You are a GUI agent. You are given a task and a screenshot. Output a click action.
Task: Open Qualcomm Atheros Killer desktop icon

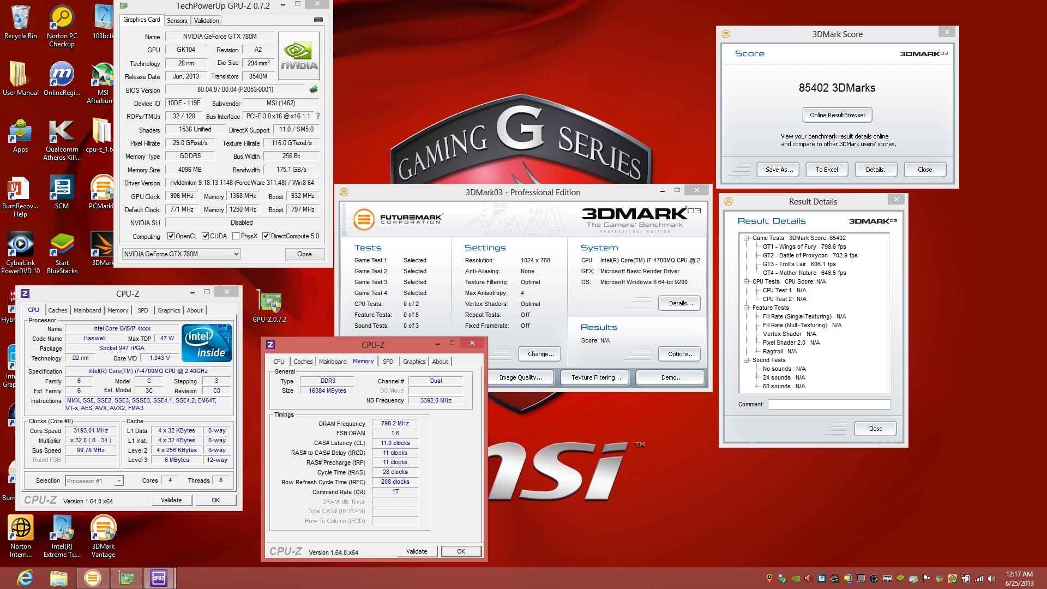[x=62, y=140]
